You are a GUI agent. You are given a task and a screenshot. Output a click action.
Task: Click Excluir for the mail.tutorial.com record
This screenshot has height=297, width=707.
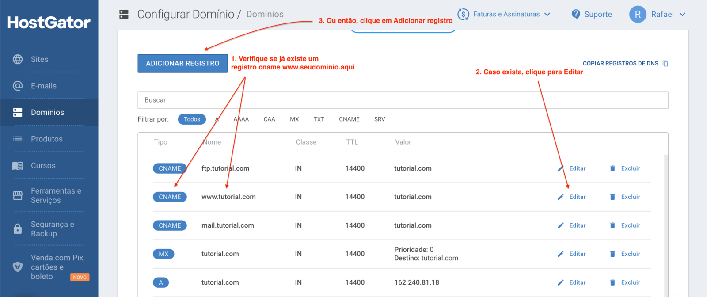[631, 225]
